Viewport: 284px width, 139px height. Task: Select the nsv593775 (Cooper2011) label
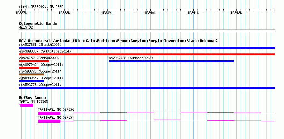point(40,71)
